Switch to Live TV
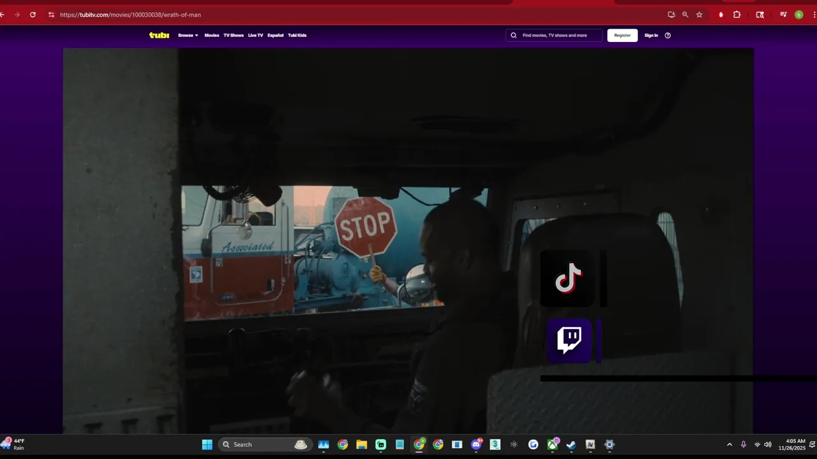 click(255, 35)
